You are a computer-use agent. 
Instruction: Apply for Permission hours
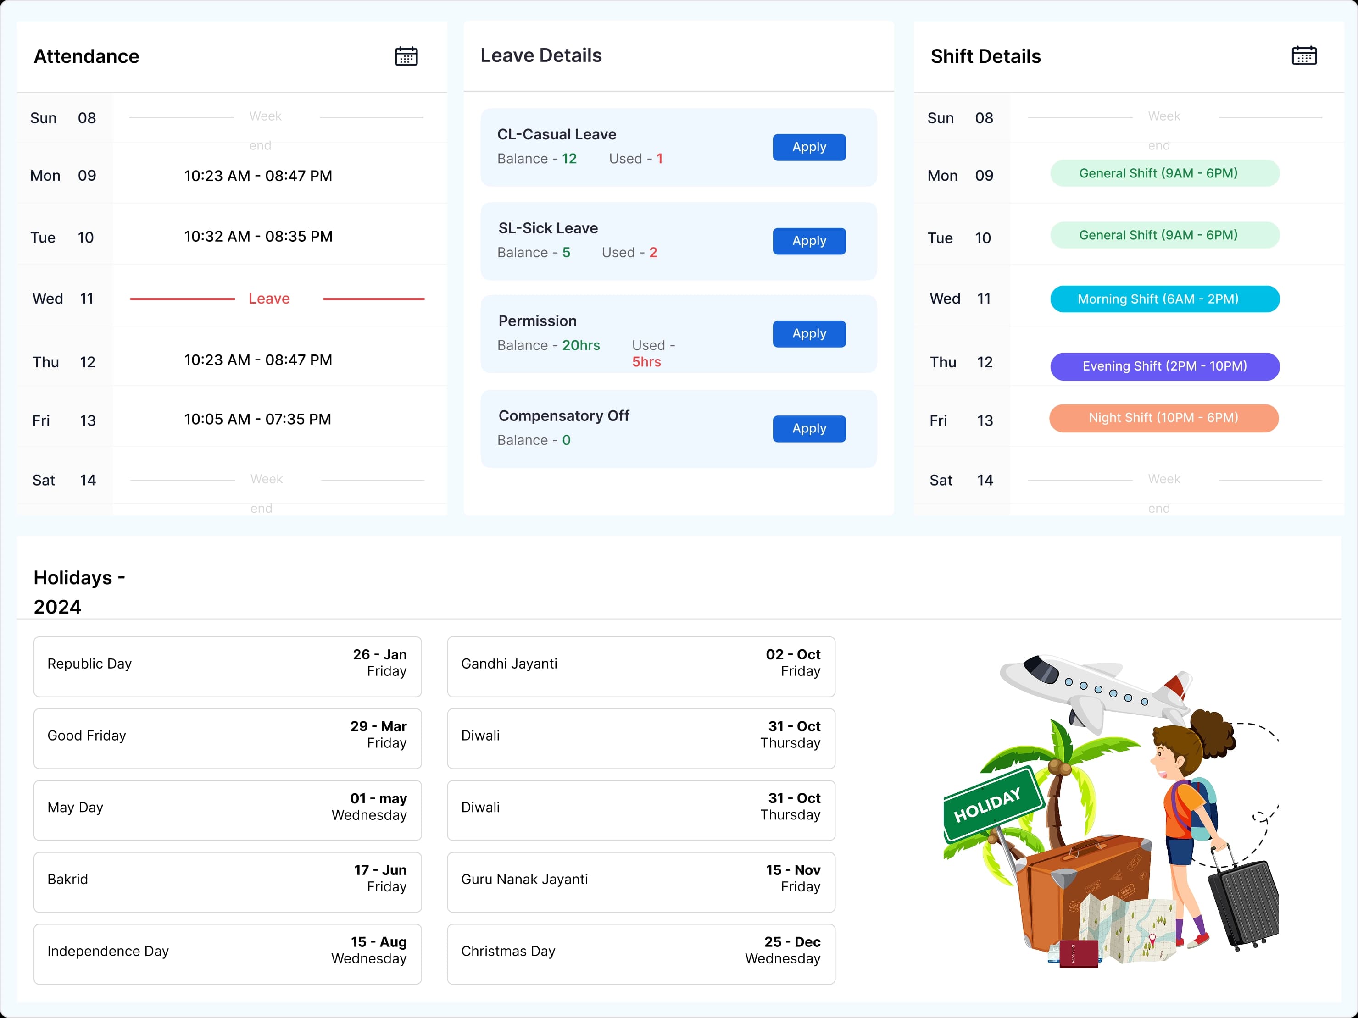(x=808, y=333)
